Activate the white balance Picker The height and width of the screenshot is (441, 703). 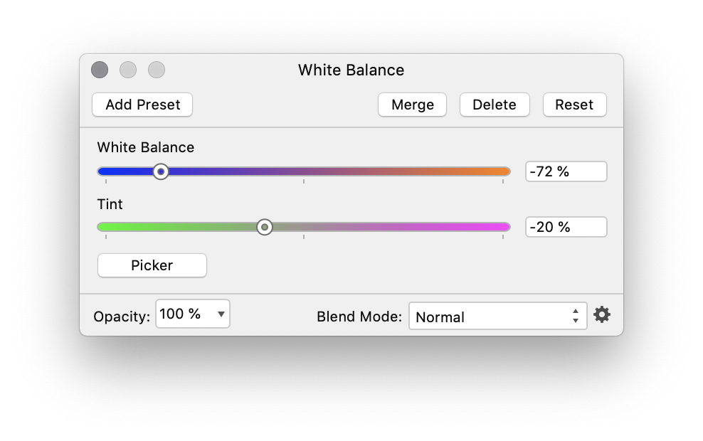pos(152,265)
